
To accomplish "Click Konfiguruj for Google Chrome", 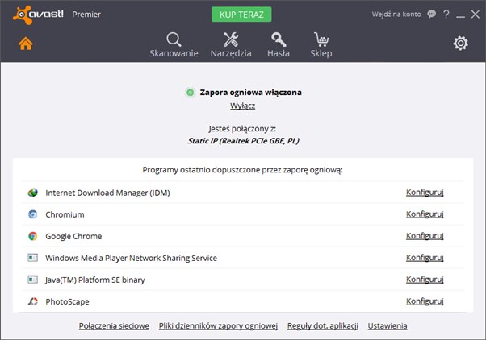I will click(x=425, y=236).
